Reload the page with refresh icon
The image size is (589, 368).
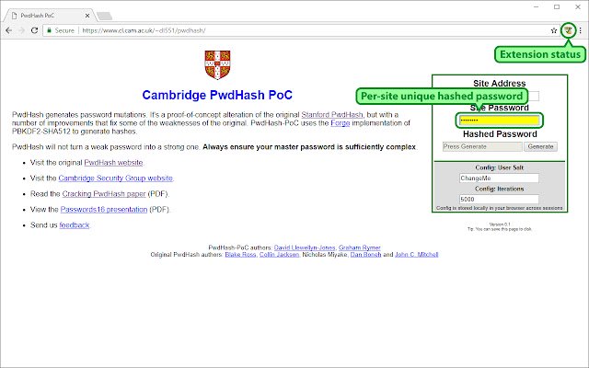[34, 30]
